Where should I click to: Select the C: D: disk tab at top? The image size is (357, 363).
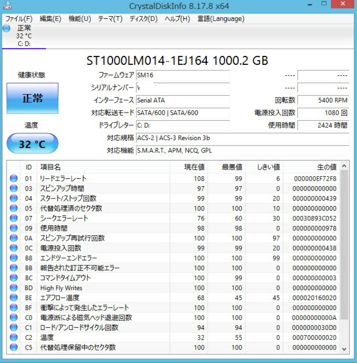tap(24, 36)
